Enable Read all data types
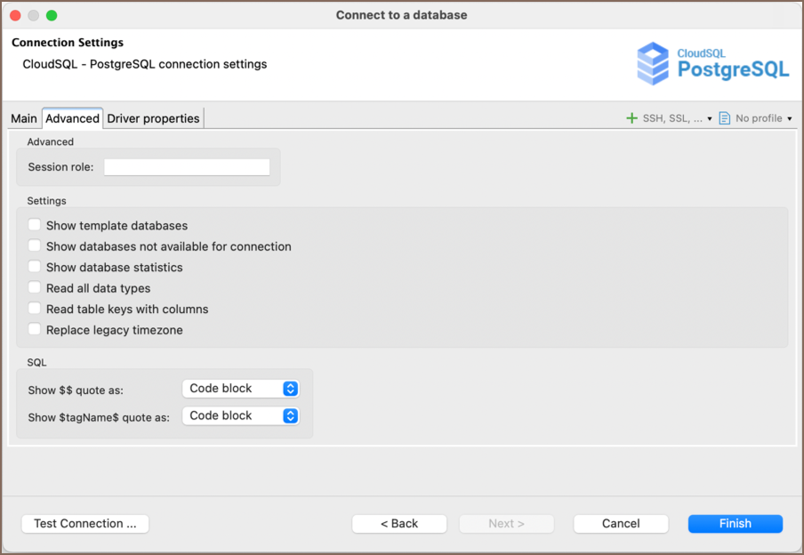804x555 pixels. click(x=35, y=288)
